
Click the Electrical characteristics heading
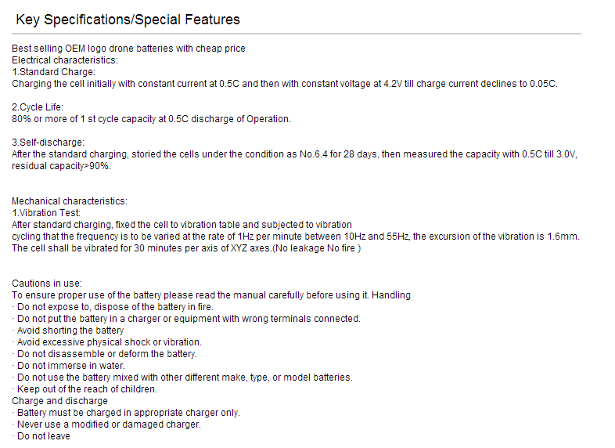[65, 60]
